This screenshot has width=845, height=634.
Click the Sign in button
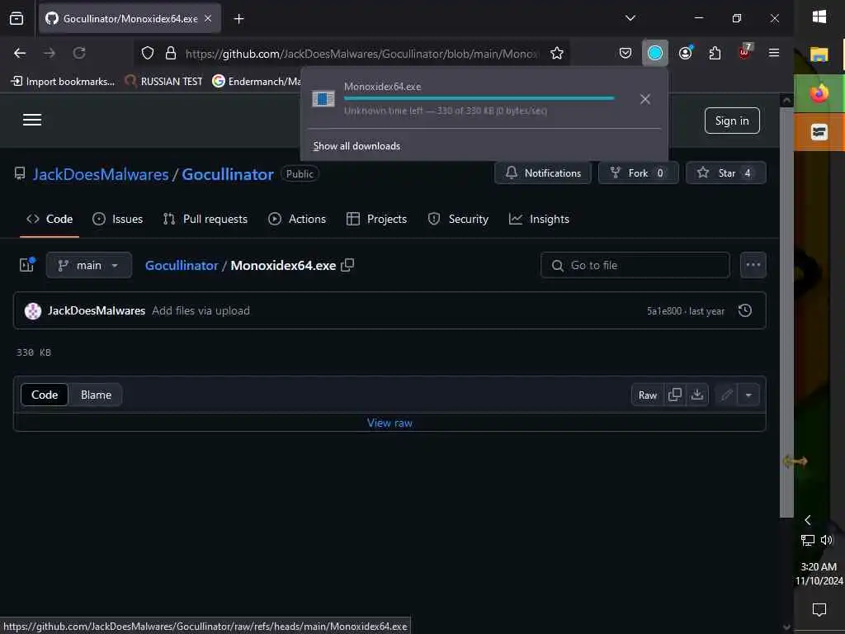coord(732,121)
